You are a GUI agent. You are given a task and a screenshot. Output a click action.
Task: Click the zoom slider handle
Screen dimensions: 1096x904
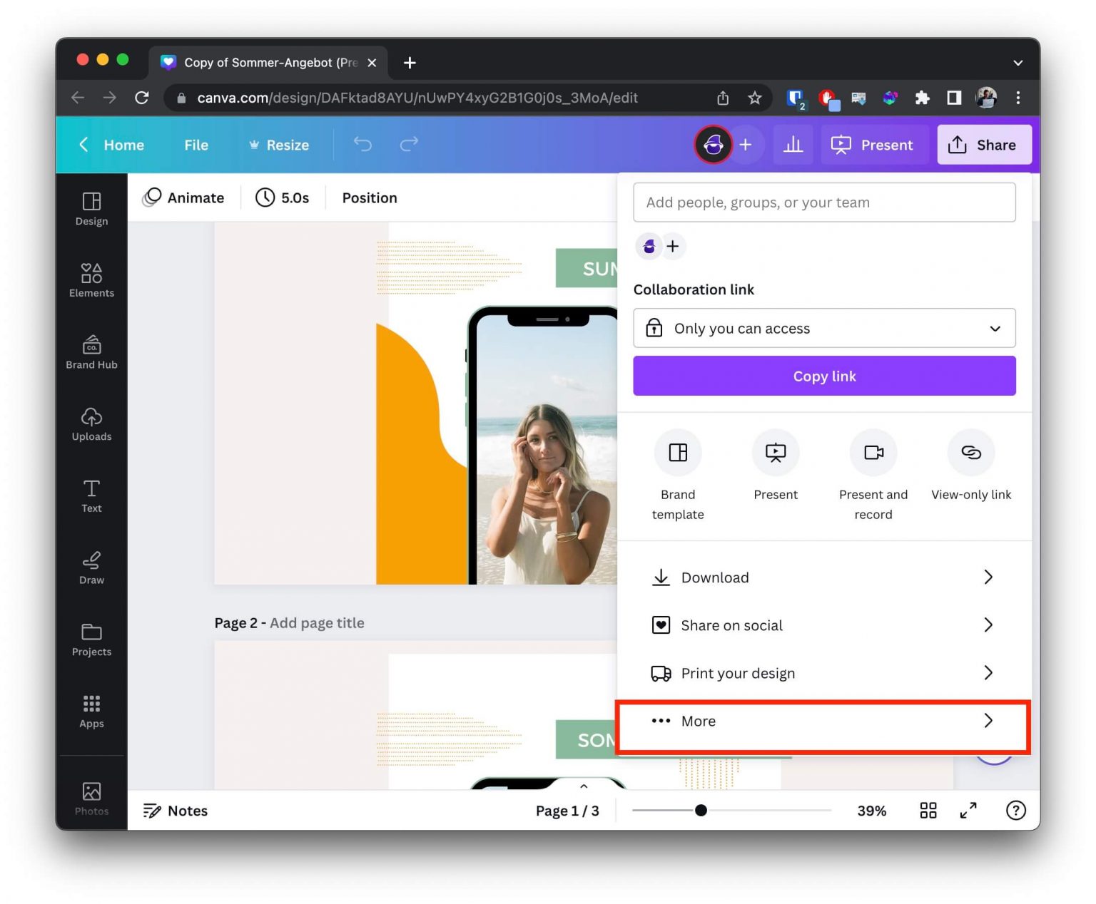point(701,810)
